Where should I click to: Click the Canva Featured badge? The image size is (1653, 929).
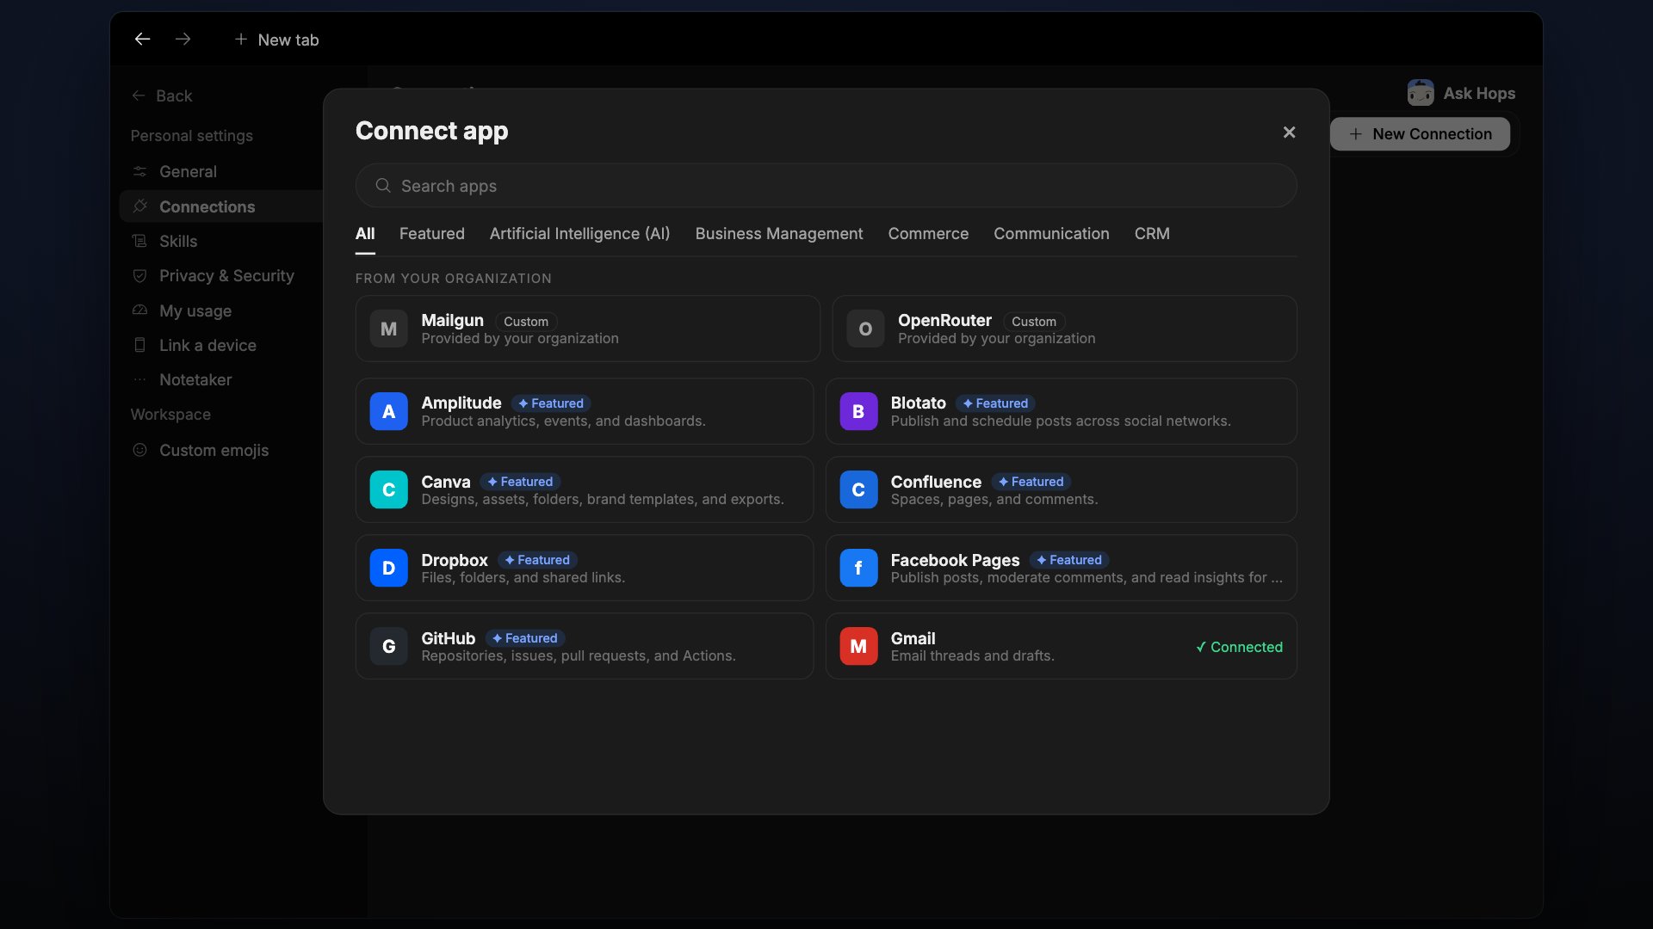pyautogui.click(x=520, y=482)
